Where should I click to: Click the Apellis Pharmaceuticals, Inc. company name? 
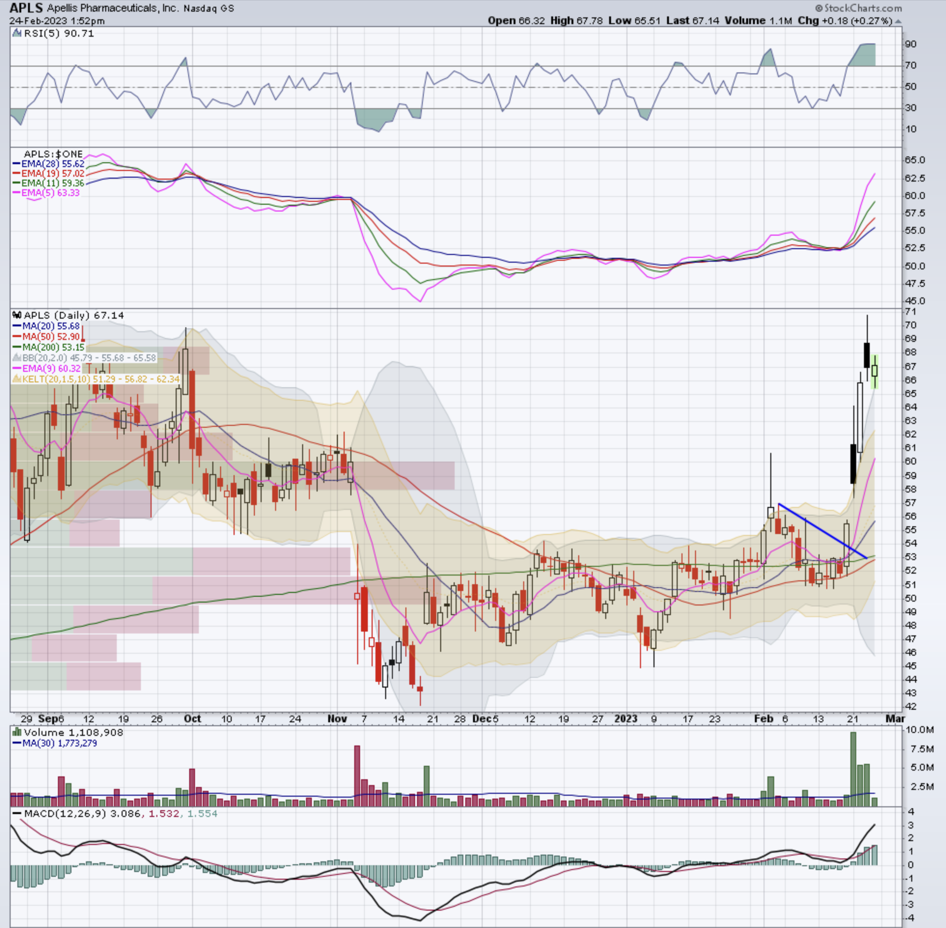113,8
